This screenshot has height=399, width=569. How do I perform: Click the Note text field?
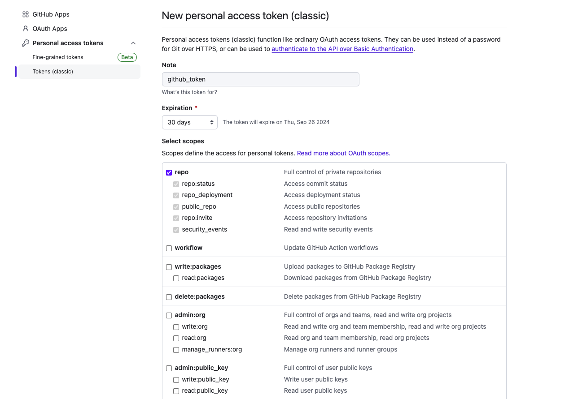pyautogui.click(x=260, y=79)
